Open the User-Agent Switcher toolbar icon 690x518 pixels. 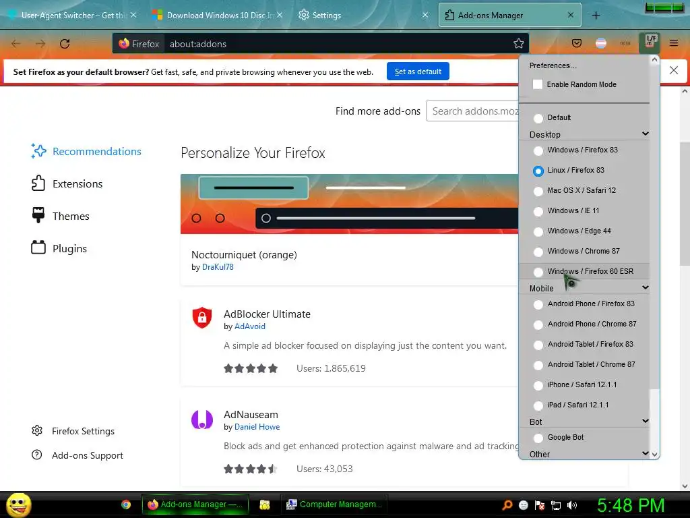(x=651, y=42)
